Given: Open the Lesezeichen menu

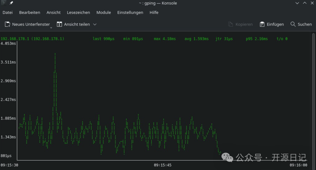Looking at the screenshot, I should (78, 13).
